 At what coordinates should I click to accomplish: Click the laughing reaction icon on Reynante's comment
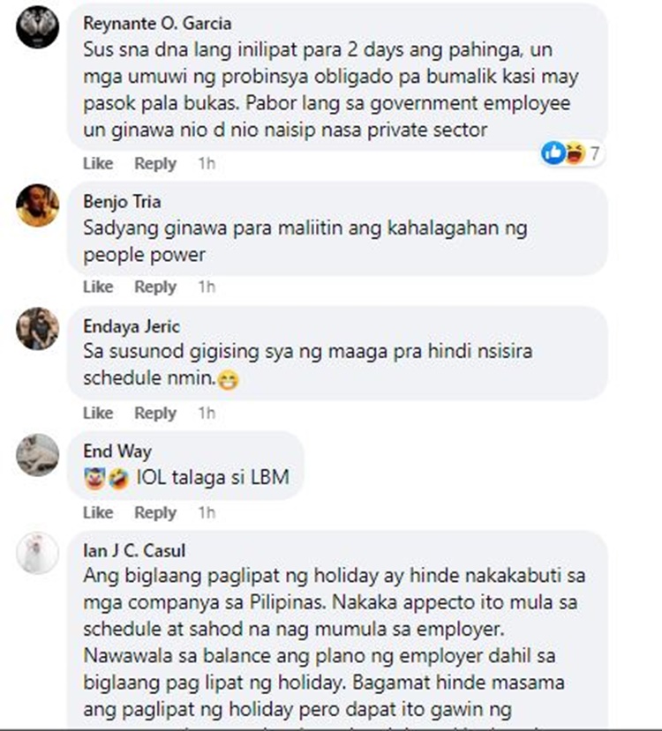(575, 153)
